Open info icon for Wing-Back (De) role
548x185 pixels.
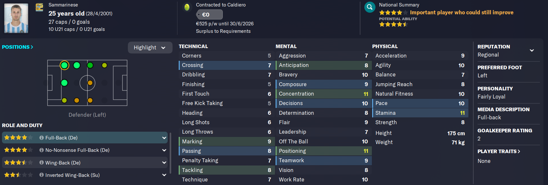41,163
